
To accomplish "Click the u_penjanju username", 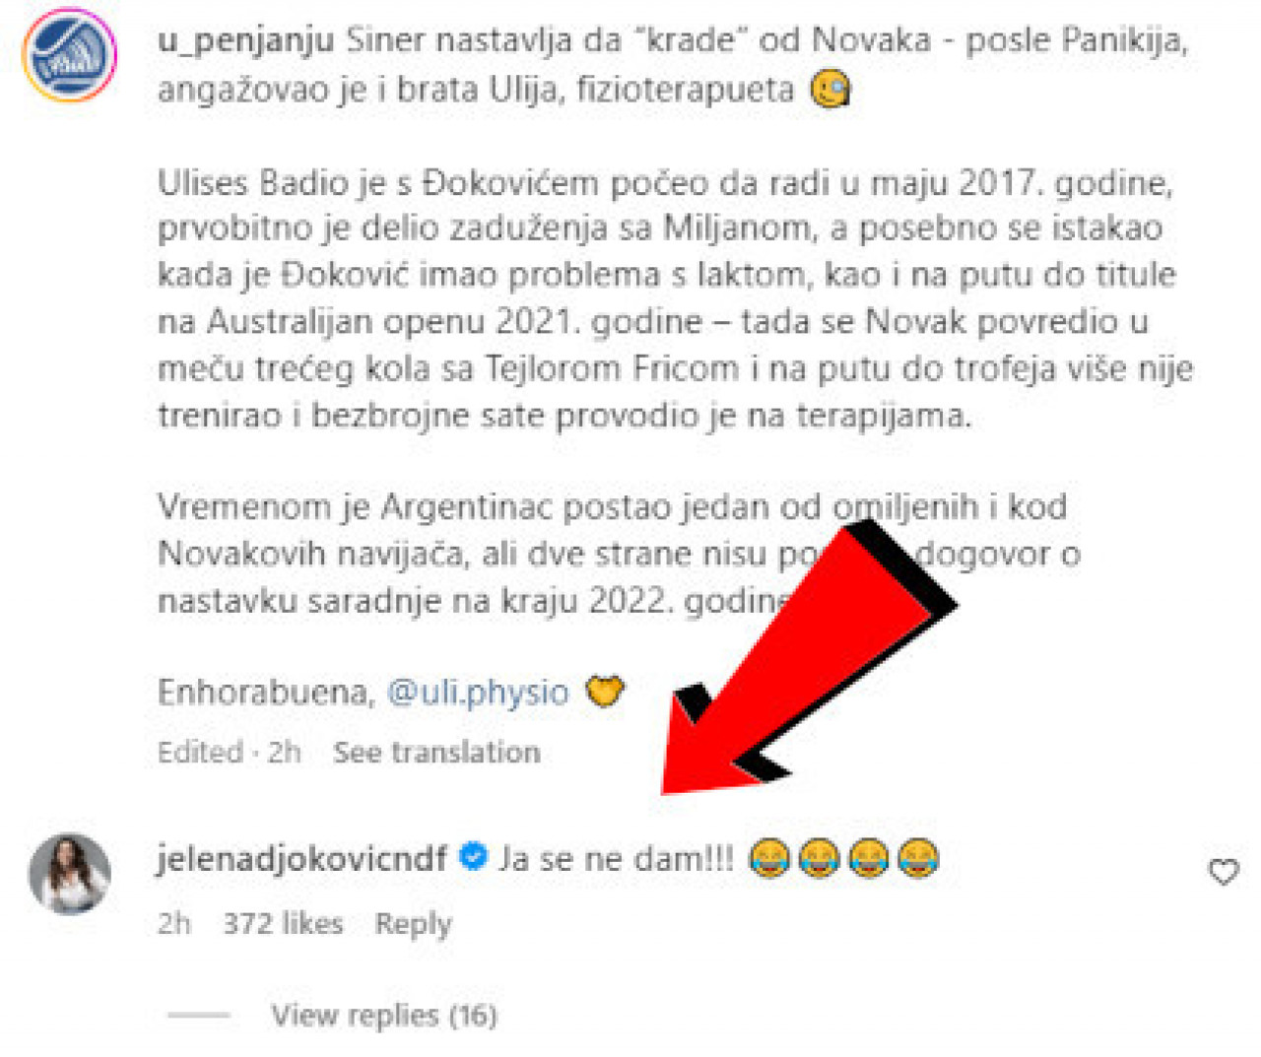I will [245, 40].
